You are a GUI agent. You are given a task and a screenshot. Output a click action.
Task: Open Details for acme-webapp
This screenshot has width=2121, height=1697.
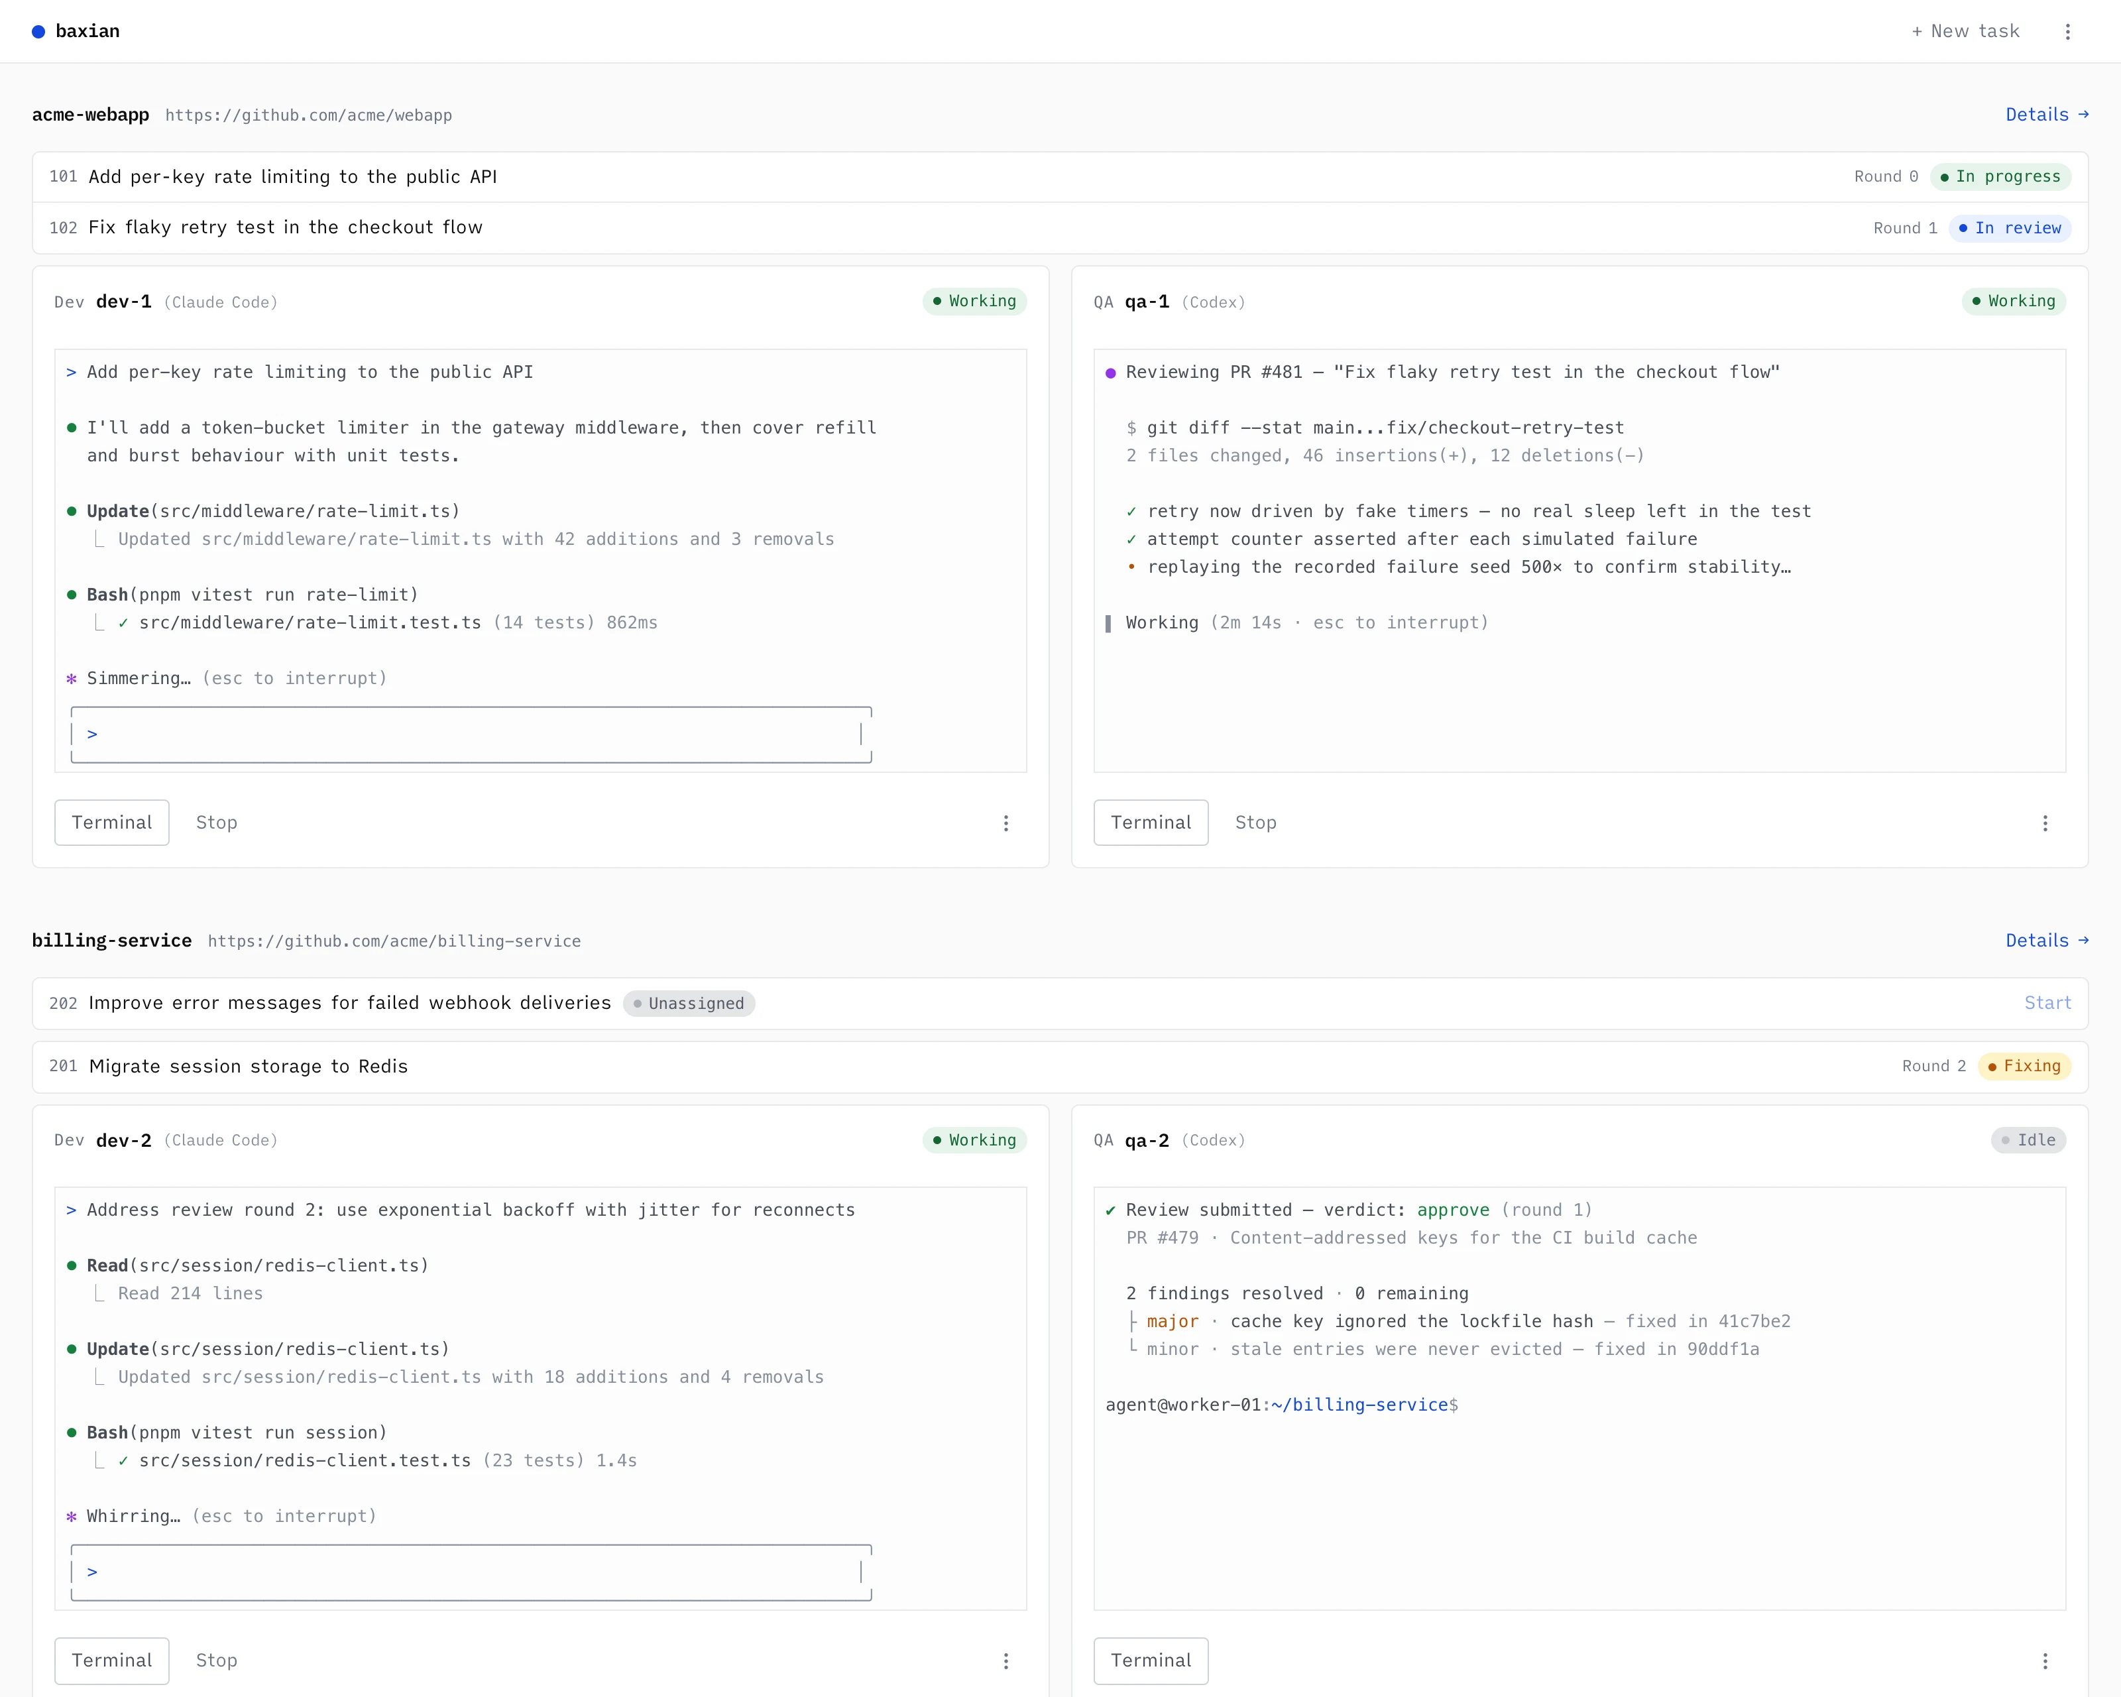click(2046, 114)
